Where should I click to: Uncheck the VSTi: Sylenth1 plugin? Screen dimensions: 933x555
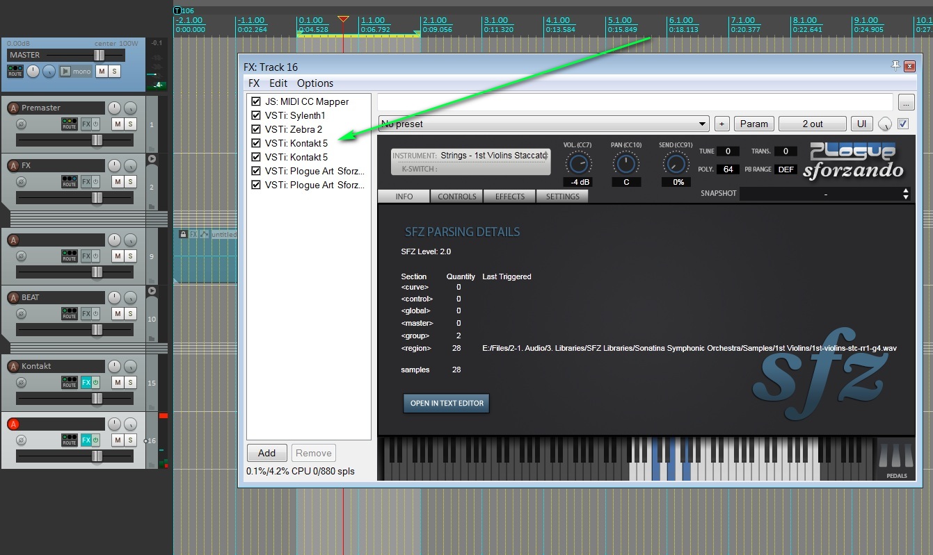pyautogui.click(x=256, y=115)
